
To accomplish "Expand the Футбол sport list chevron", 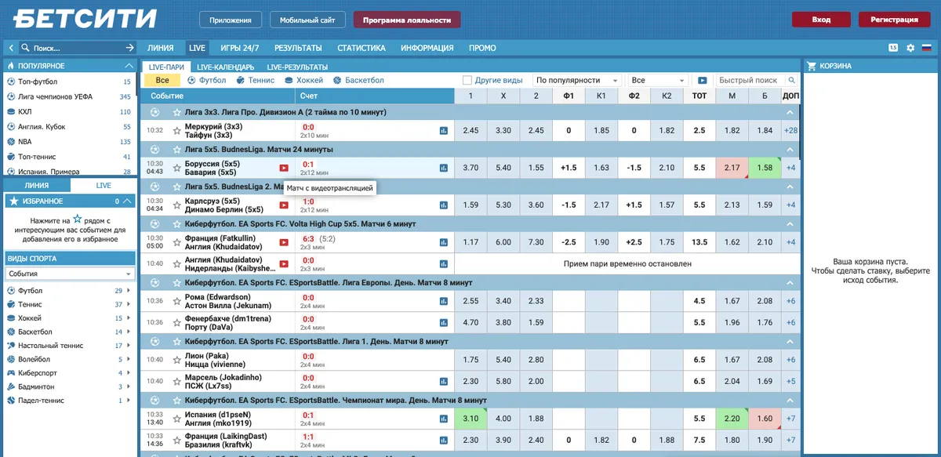I will pos(129,291).
